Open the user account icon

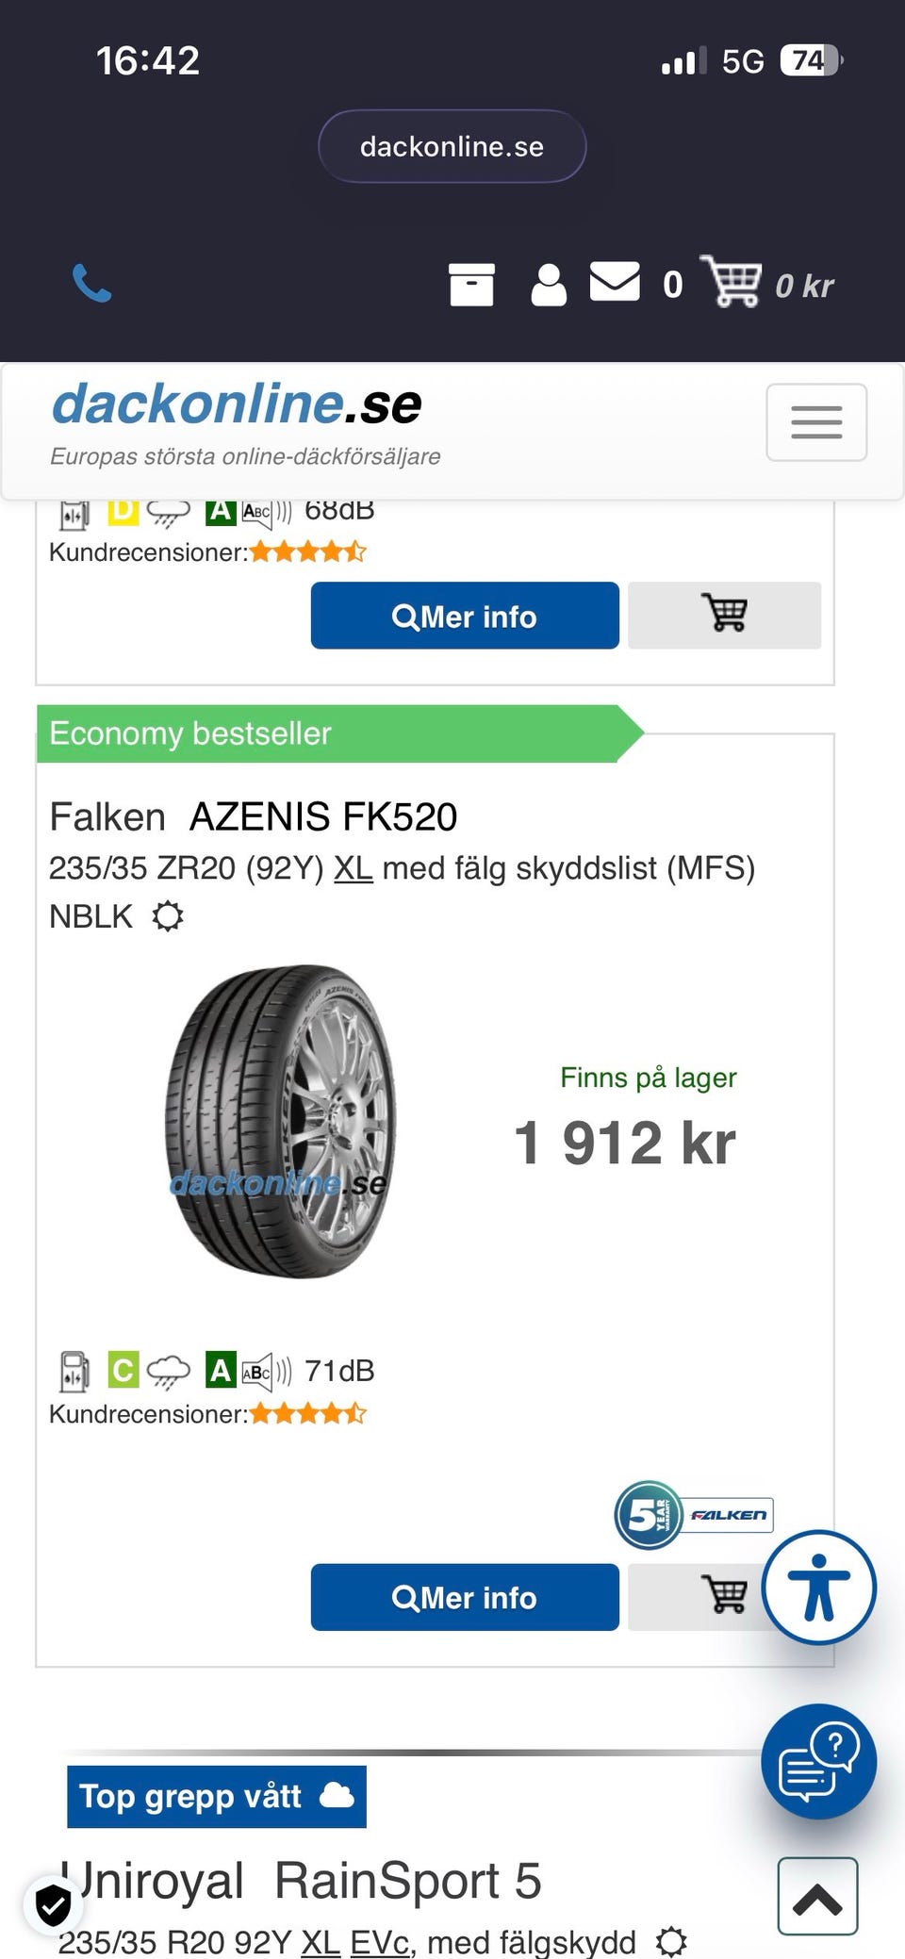[x=549, y=285]
